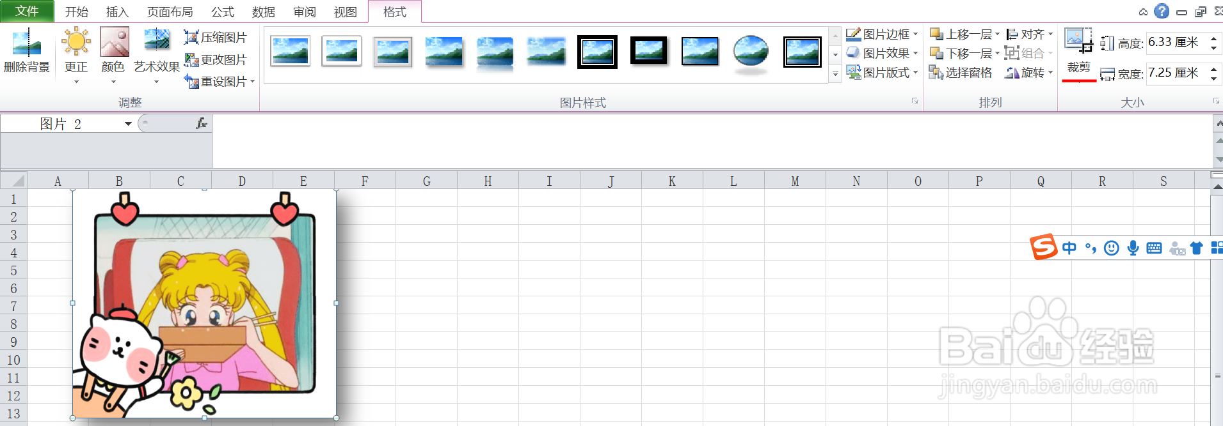Switch to the 数据 data tab

pyautogui.click(x=264, y=12)
